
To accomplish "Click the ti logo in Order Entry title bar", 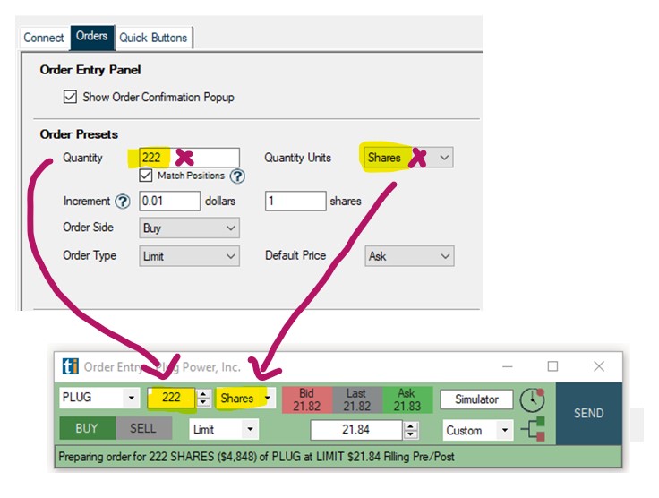I will coord(70,366).
